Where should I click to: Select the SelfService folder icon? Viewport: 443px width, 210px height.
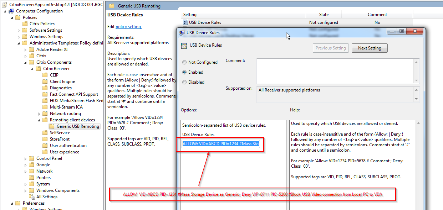click(x=45, y=133)
